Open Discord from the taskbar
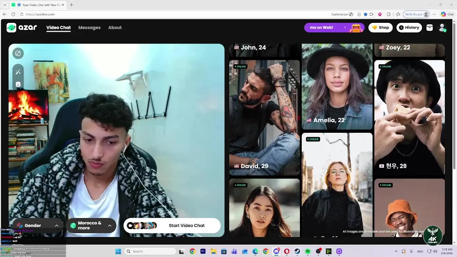The width and height of the screenshot is (457, 257). (x=276, y=251)
